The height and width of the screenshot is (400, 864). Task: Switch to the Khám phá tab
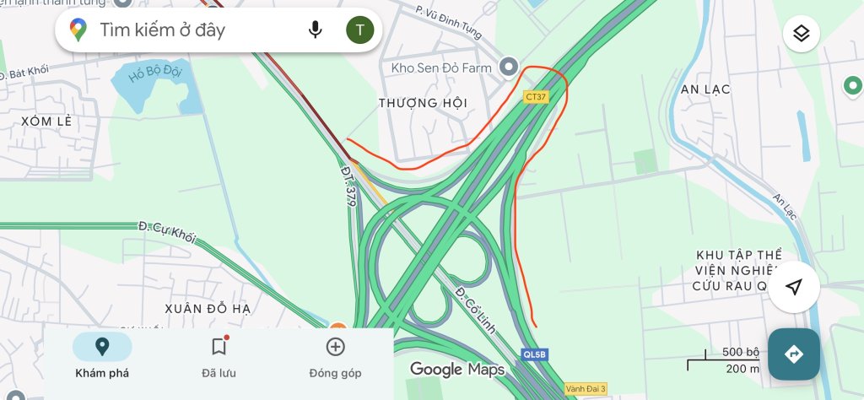102,357
